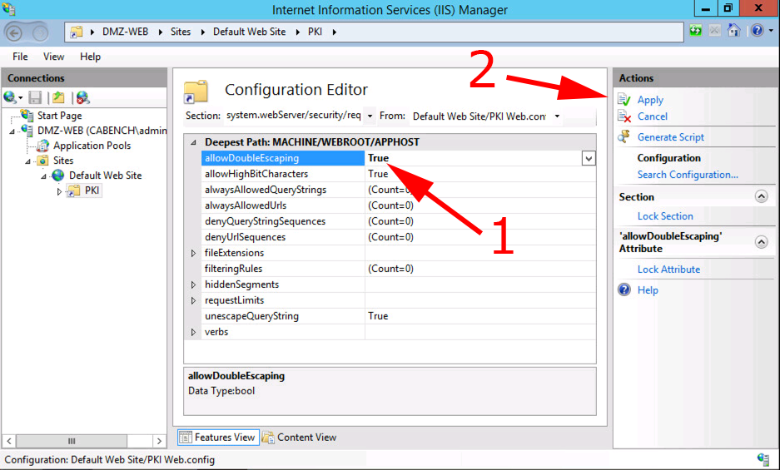This screenshot has width=780, height=470.
Task: Click the Delete Connection icon
Action: 82,97
